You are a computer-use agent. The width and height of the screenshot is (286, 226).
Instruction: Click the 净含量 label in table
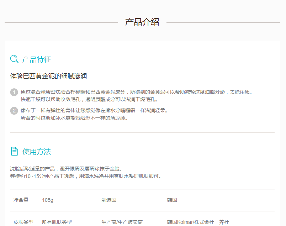point(21,200)
